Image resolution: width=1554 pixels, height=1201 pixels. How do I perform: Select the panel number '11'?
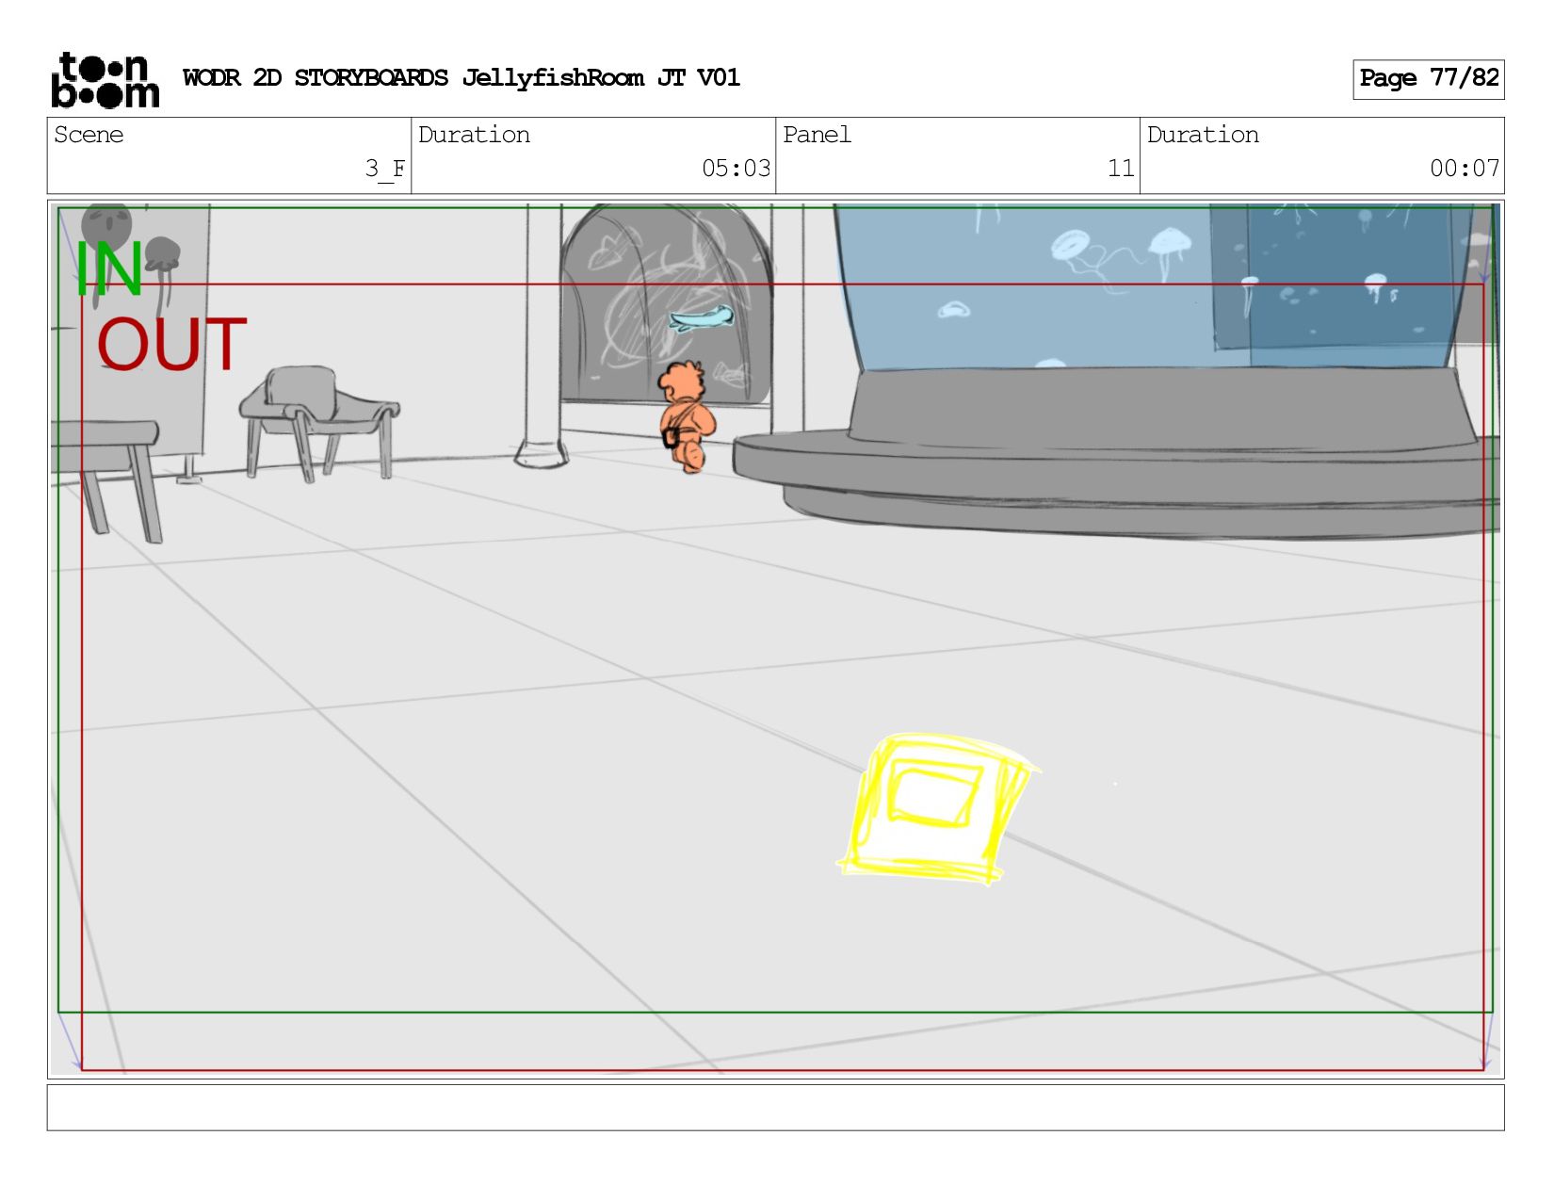click(x=1121, y=169)
